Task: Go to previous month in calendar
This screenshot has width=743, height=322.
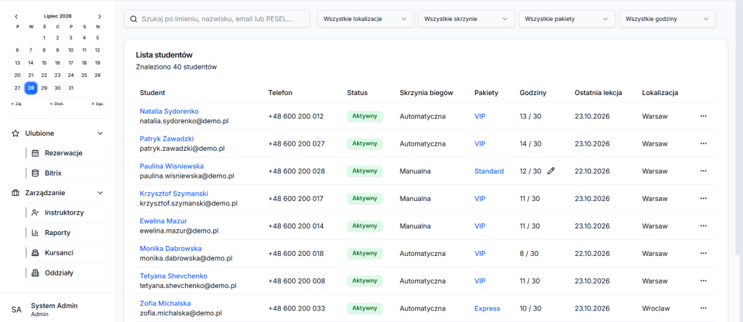Action: click(x=17, y=16)
